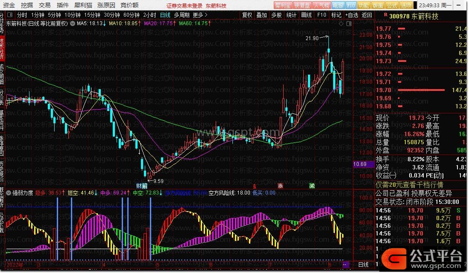Click the green 减 marker on timeline
Screen dimensions: 469x273
pos(312,186)
